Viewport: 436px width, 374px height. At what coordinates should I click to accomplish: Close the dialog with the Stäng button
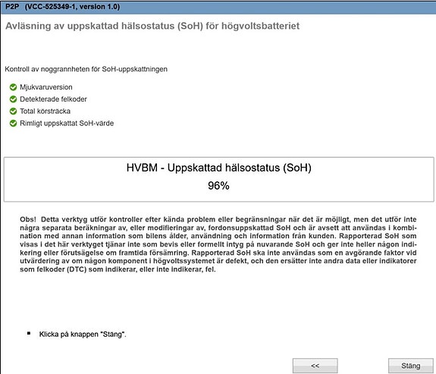[411, 366]
